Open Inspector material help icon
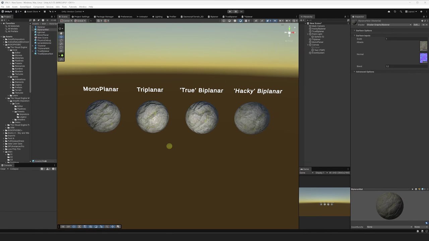429x241 pixels. (422, 21)
